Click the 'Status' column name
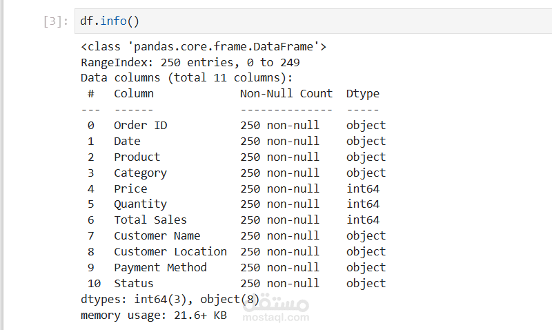 134,283
